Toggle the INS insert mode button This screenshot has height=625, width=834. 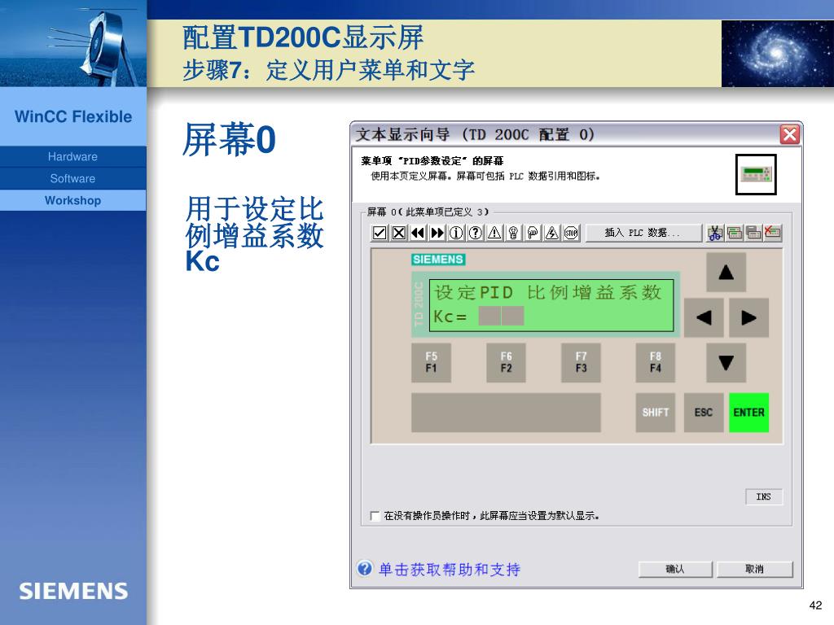pyautogui.click(x=763, y=496)
